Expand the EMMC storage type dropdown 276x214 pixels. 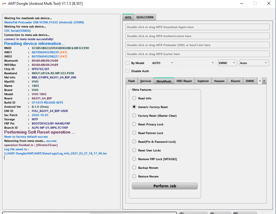tap(227, 63)
